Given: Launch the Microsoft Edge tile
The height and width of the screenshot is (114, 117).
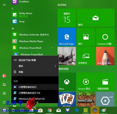Looking at the screenshot, I should (x=67, y=37).
